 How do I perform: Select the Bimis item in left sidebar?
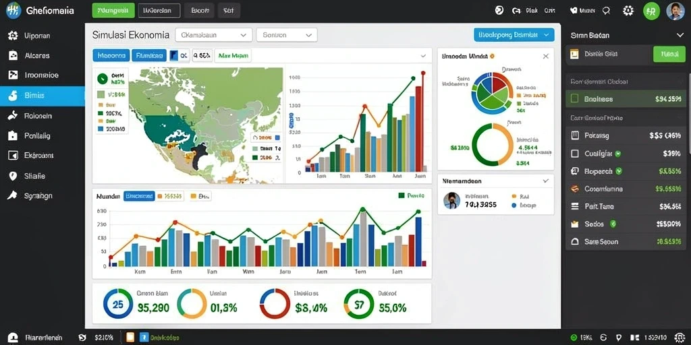point(43,96)
